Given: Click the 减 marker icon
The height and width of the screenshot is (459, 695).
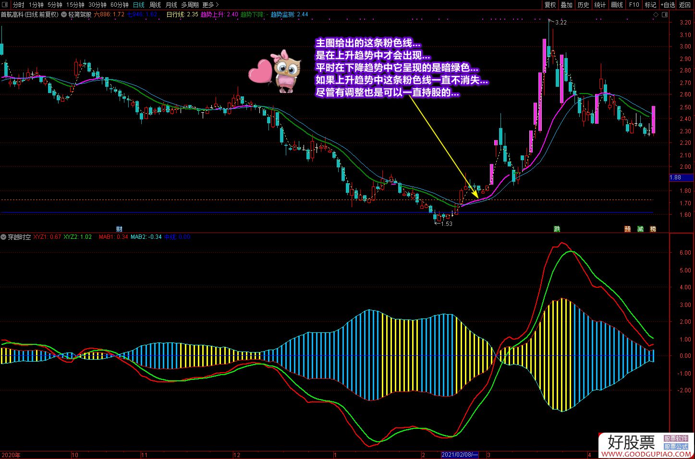Looking at the screenshot, I should tap(640, 229).
